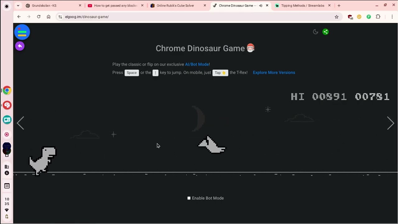Click the up-arrow key button

click(155, 73)
